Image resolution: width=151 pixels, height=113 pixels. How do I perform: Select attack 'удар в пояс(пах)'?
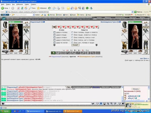[55, 40]
